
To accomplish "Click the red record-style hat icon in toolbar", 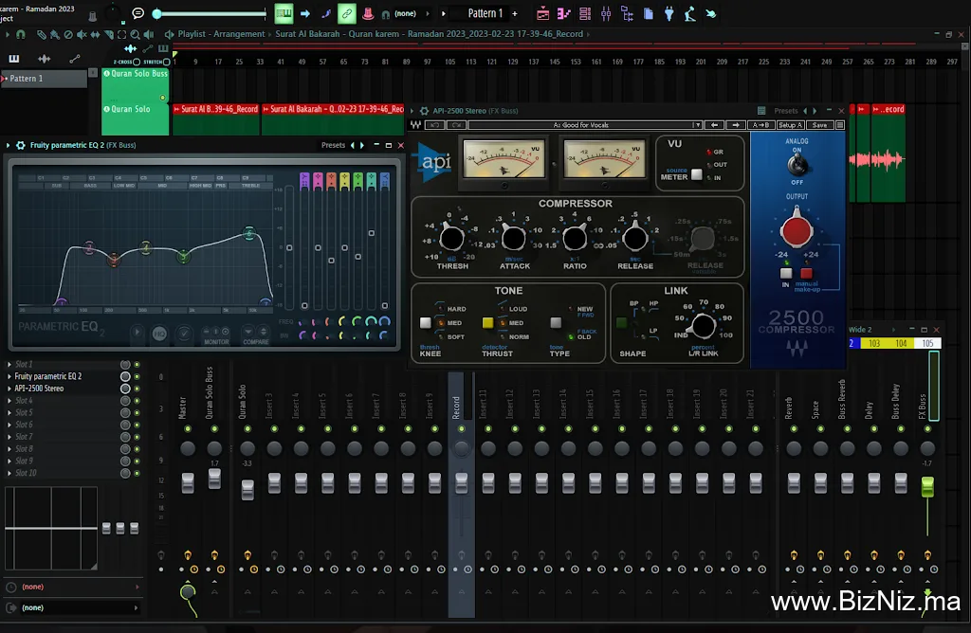I will [368, 13].
